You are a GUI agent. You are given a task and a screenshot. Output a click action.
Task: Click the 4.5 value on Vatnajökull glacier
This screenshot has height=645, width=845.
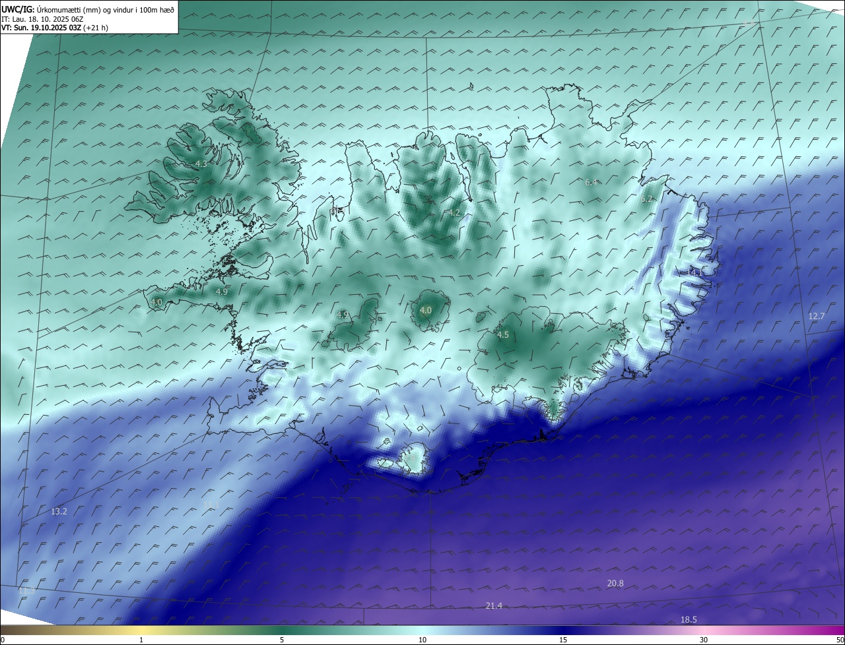[x=503, y=335]
